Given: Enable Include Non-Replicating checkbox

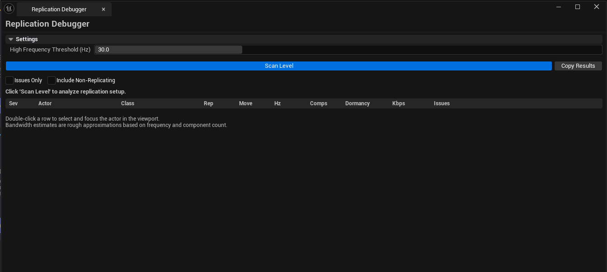Looking at the screenshot, I should pyautogui.click(x=52, y=80).
